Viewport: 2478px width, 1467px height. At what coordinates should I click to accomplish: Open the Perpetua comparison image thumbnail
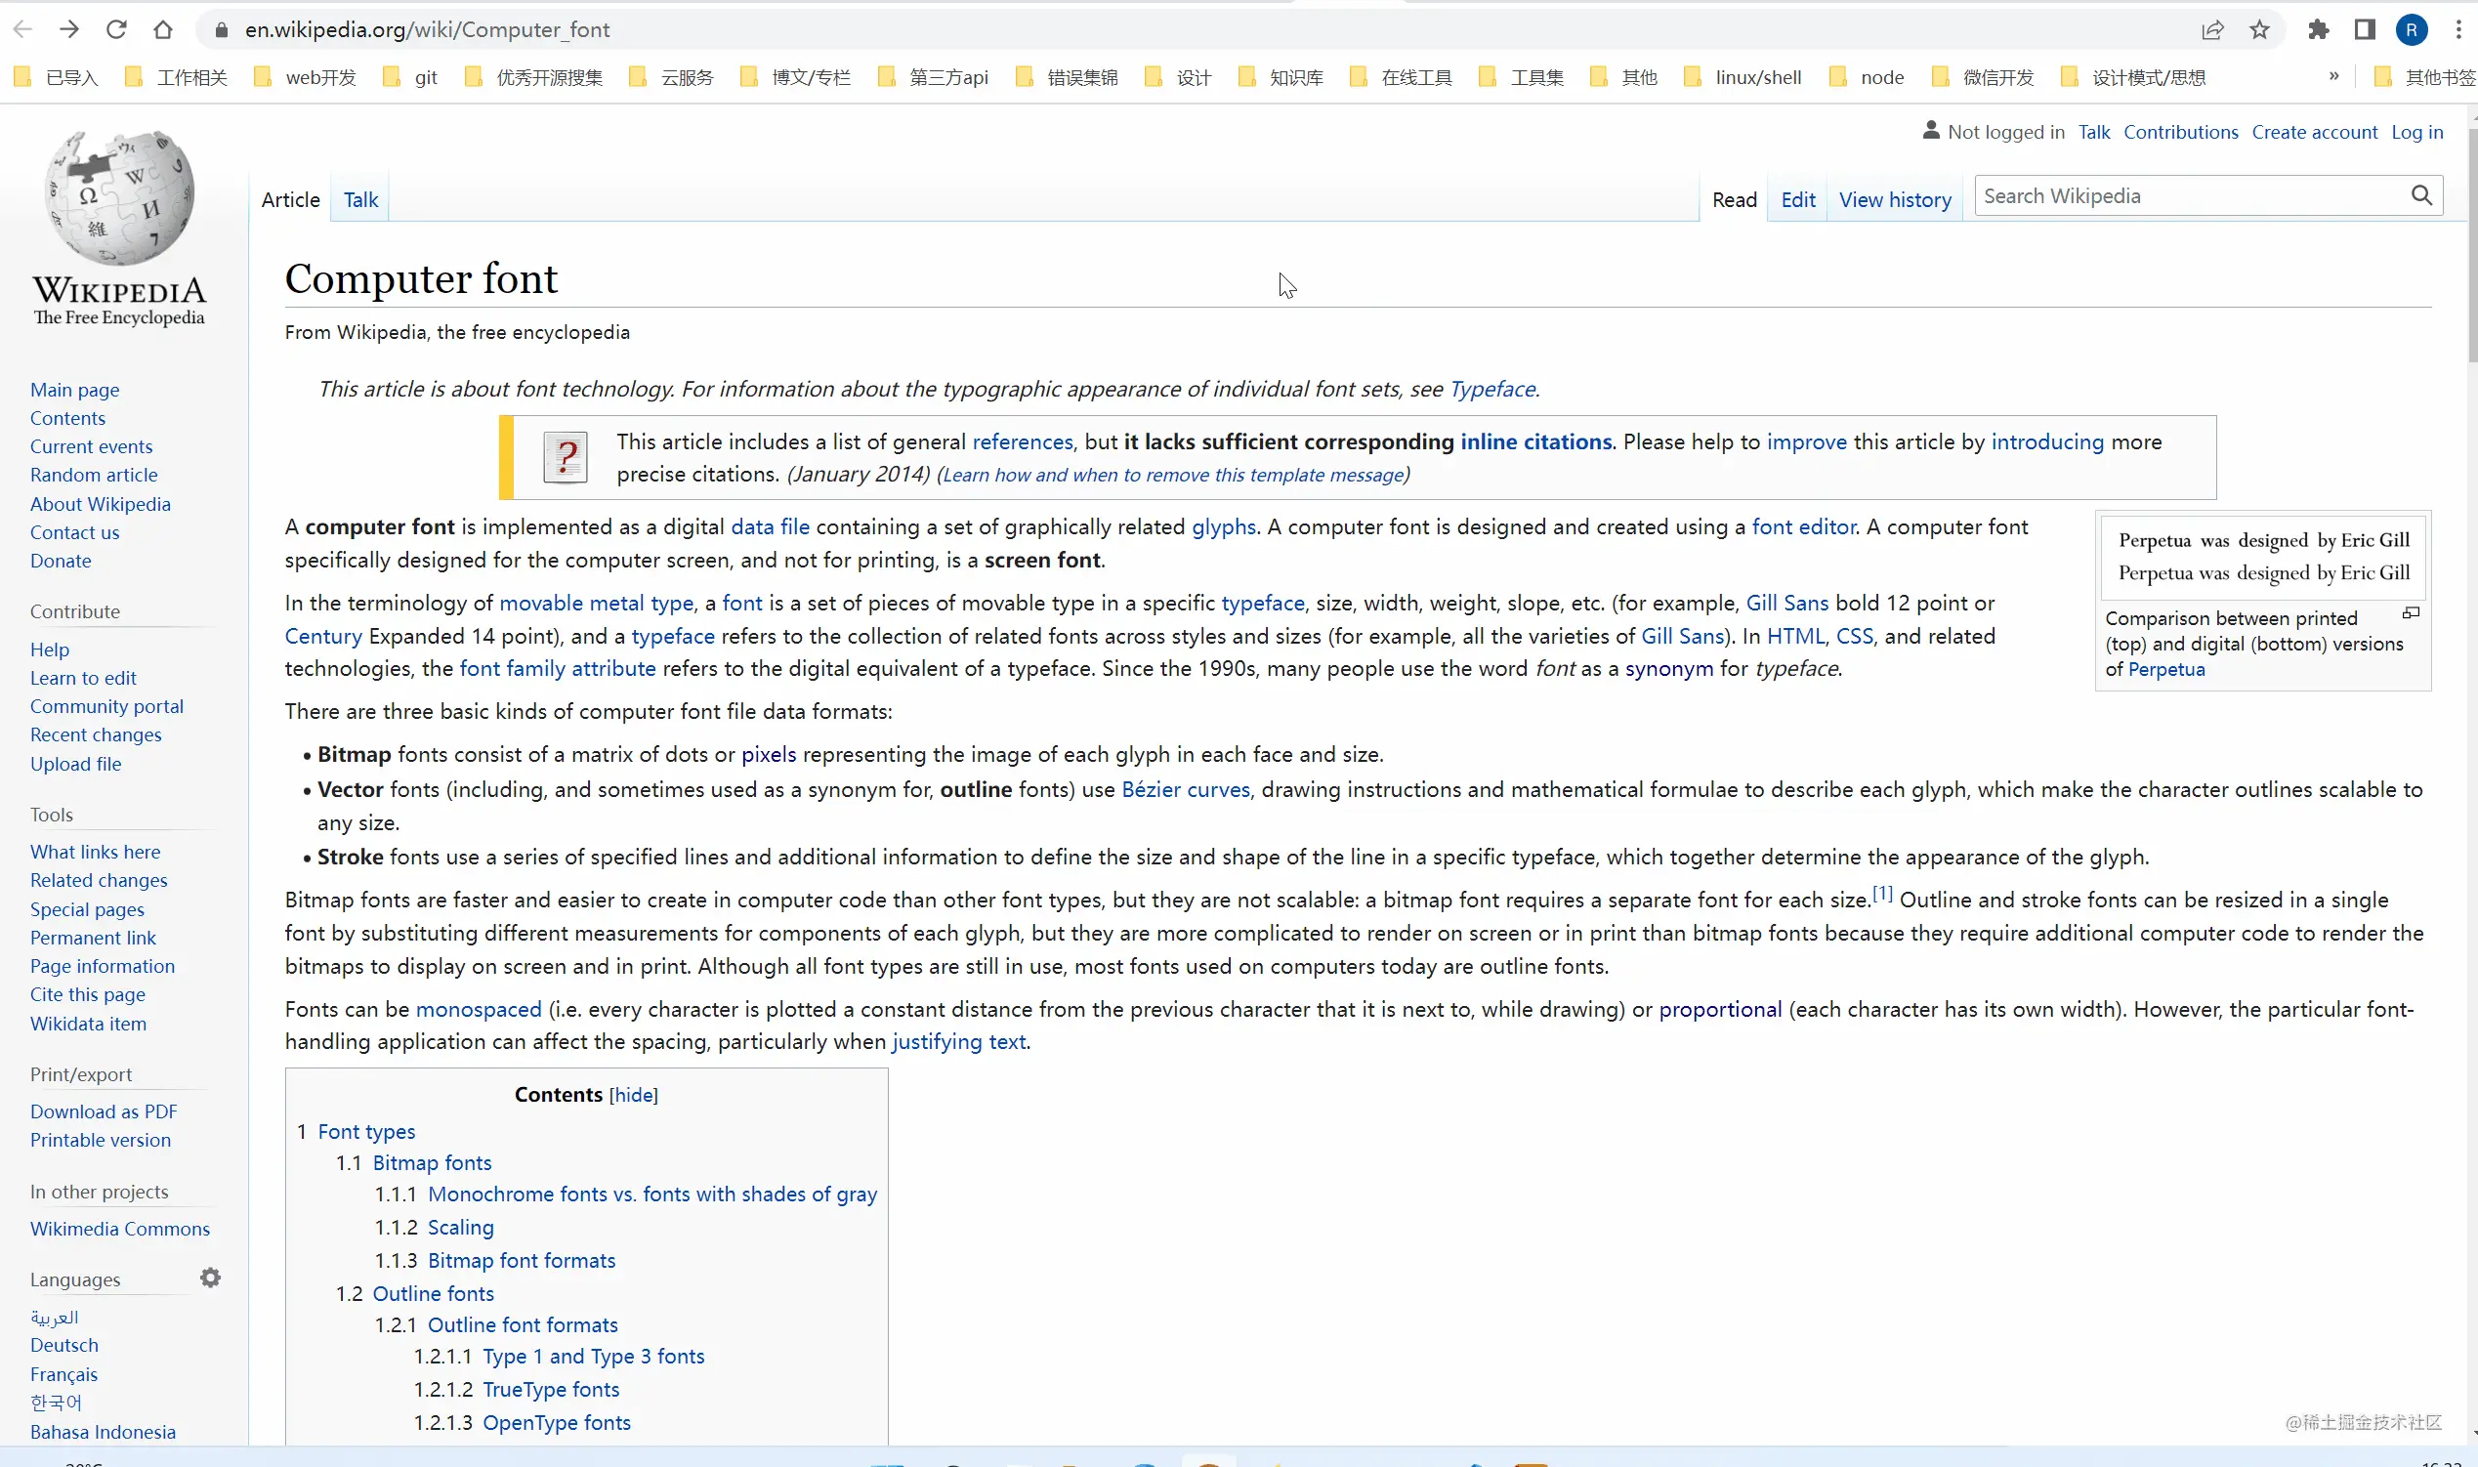2262,557
